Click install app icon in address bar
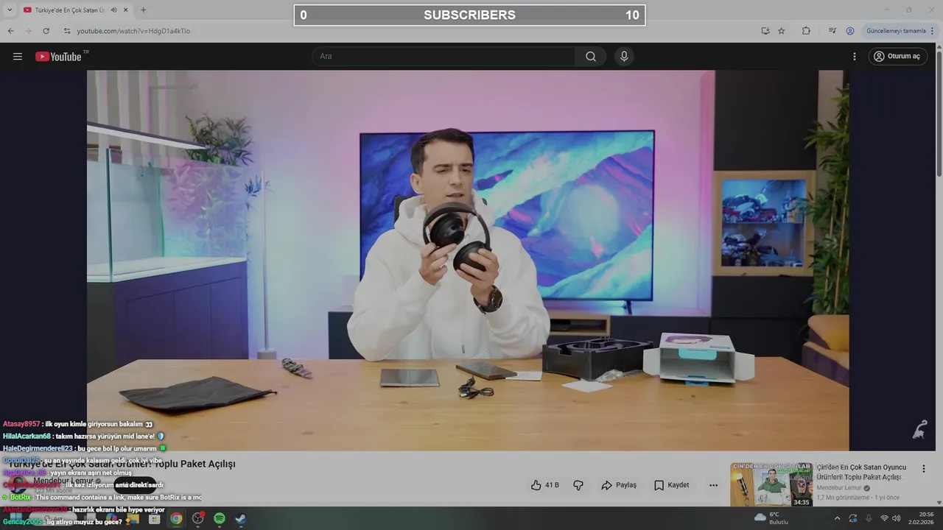Screen dimensions: 943x530 click(765, 31)
